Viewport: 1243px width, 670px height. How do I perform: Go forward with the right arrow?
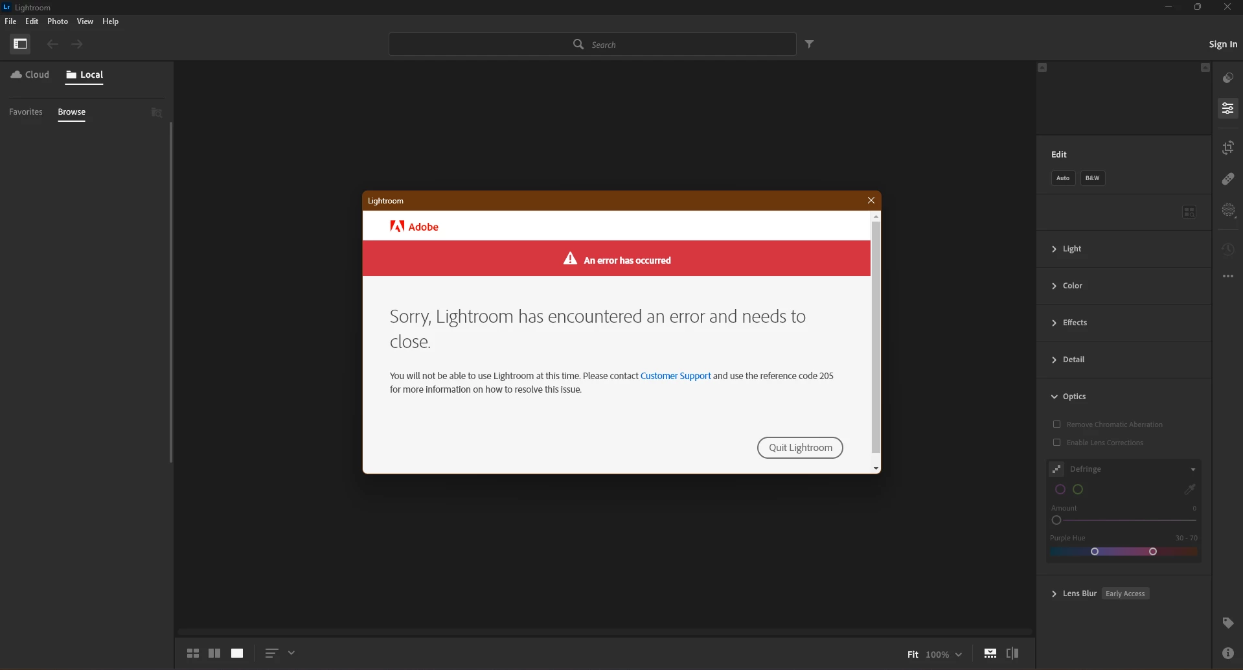(77, 44)
